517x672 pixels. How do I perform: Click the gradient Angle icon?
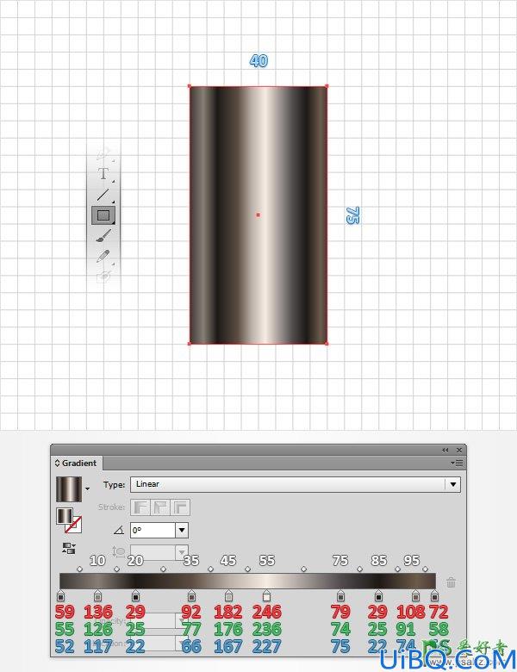click(119, 531)
